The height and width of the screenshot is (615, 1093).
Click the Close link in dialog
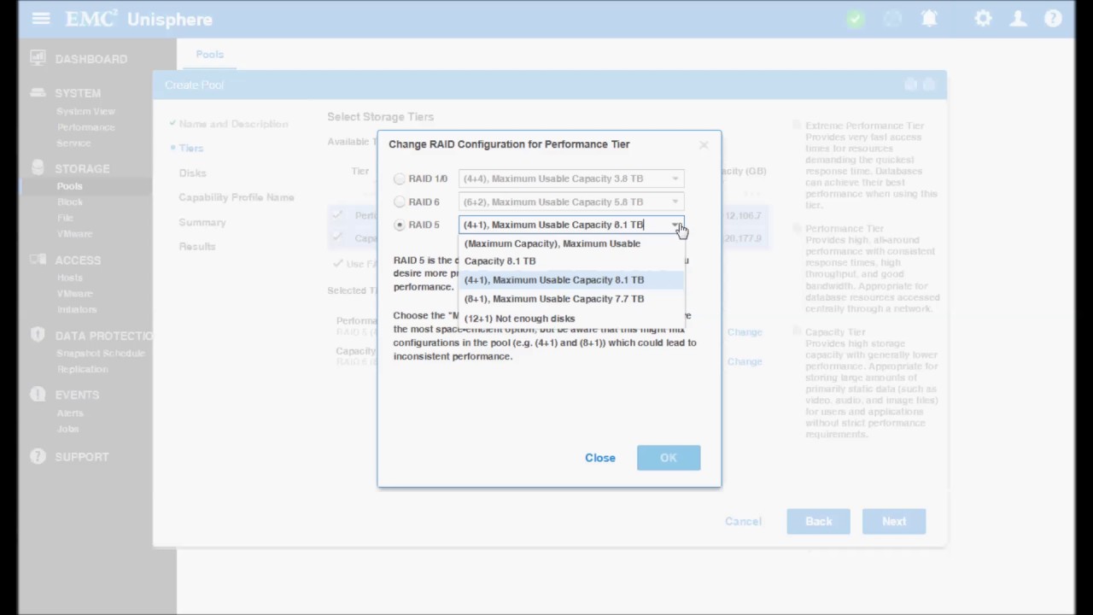600,458
